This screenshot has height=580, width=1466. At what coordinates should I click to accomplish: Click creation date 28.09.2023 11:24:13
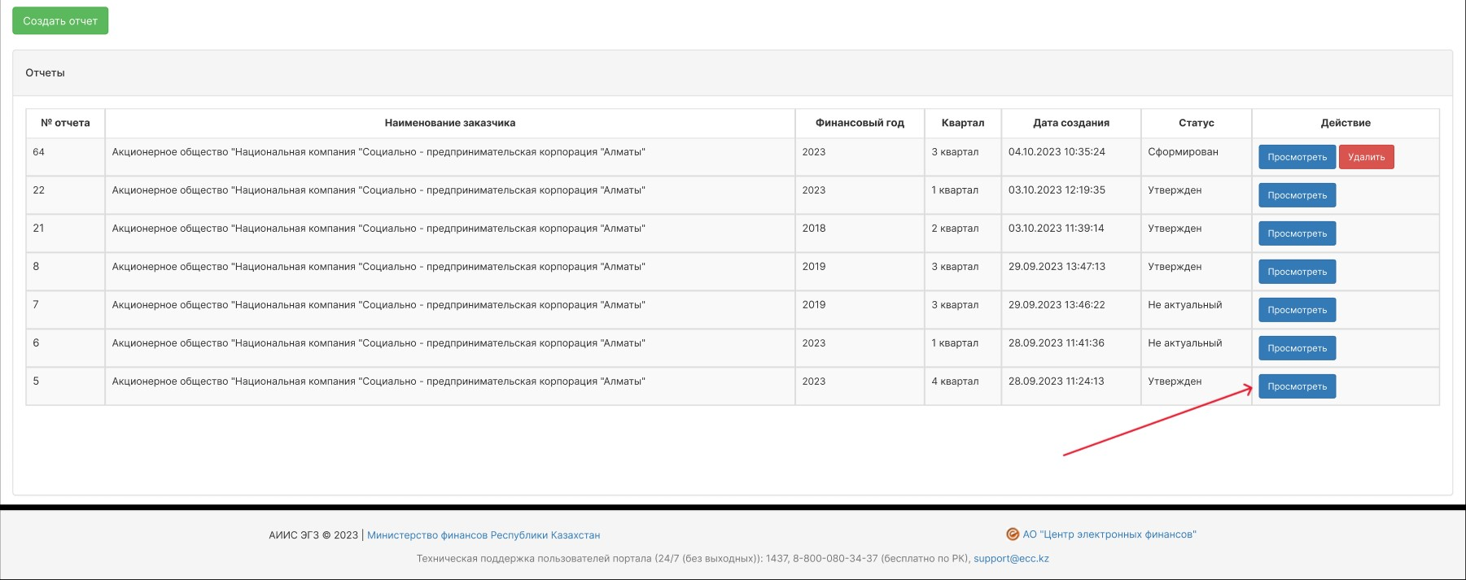click(x=1057, y=382)
